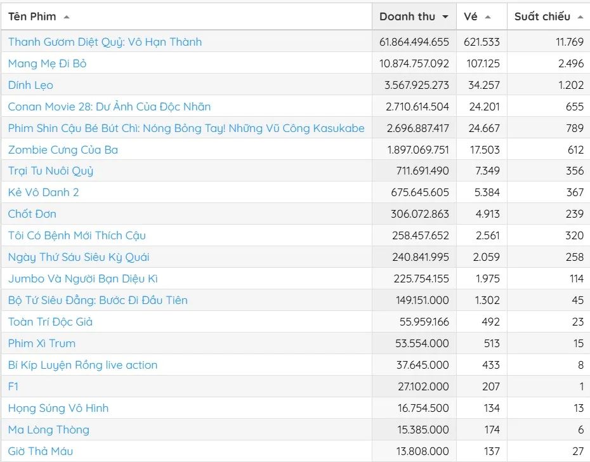Click the sort arrow next to Suất chiếu
Viewport: 590px width, 462px height.
point(580,17)
